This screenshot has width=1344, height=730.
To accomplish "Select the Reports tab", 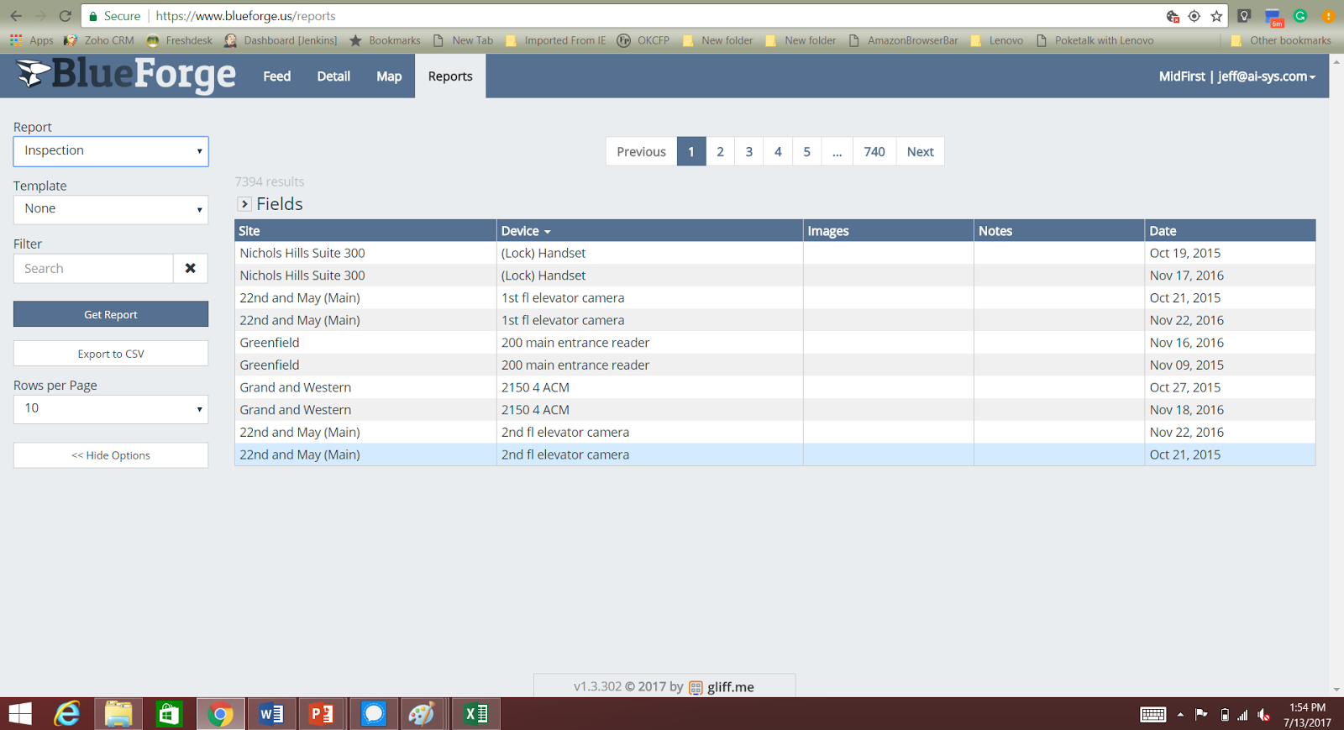I will [450, 76].
